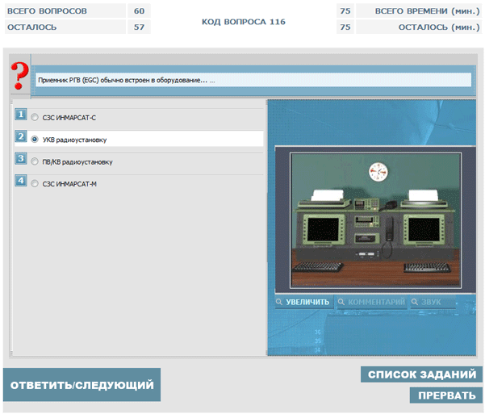The width and height of the screenshot is (485, 414).
Task: Click the remaining questions value 57
Action: point(139,27)
